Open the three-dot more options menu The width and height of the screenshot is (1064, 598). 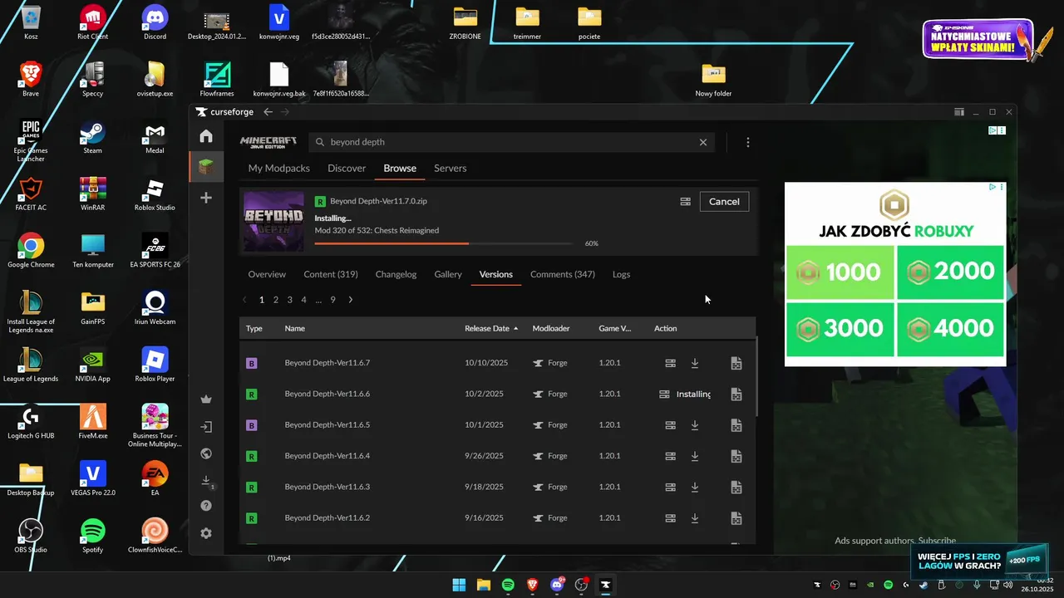748,142
